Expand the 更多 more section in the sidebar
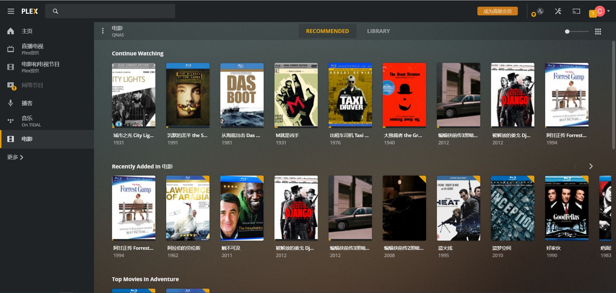 coord(15,157)
